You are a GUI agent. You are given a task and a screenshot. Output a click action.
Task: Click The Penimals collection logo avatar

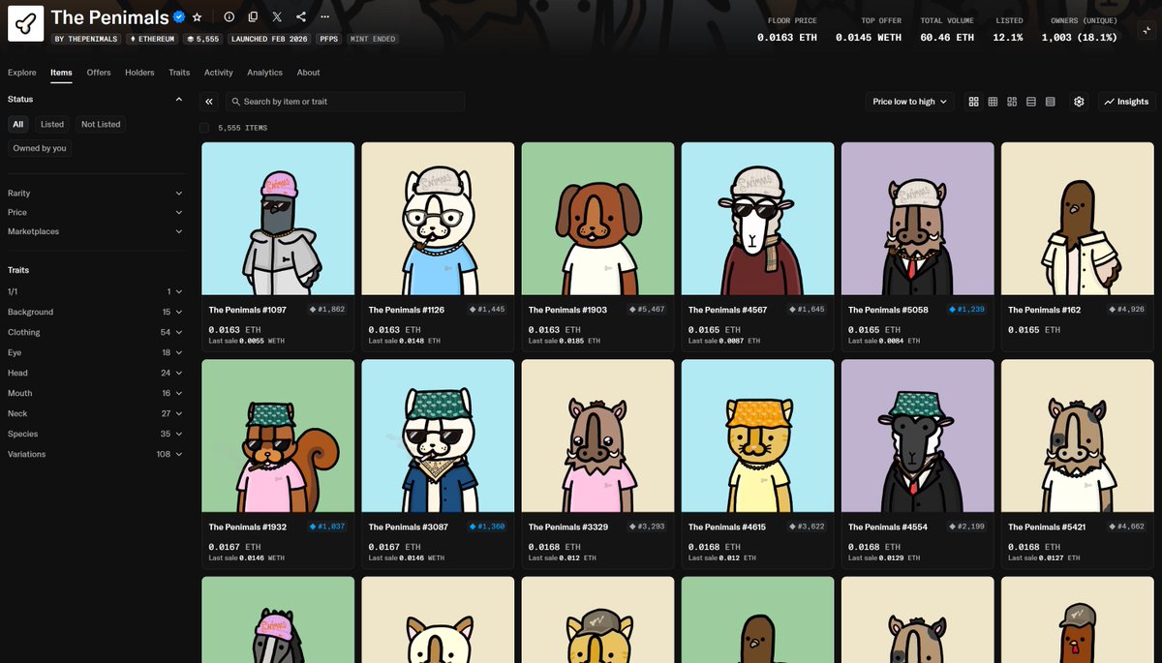25,22
